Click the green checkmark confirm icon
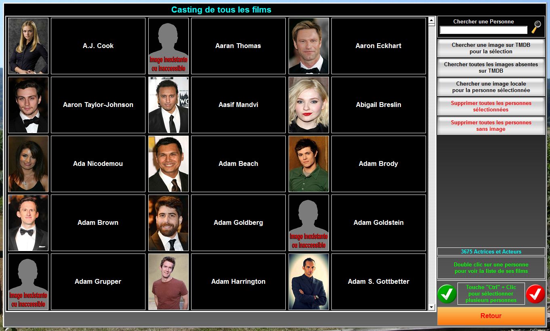 click(x=447, y=294)
